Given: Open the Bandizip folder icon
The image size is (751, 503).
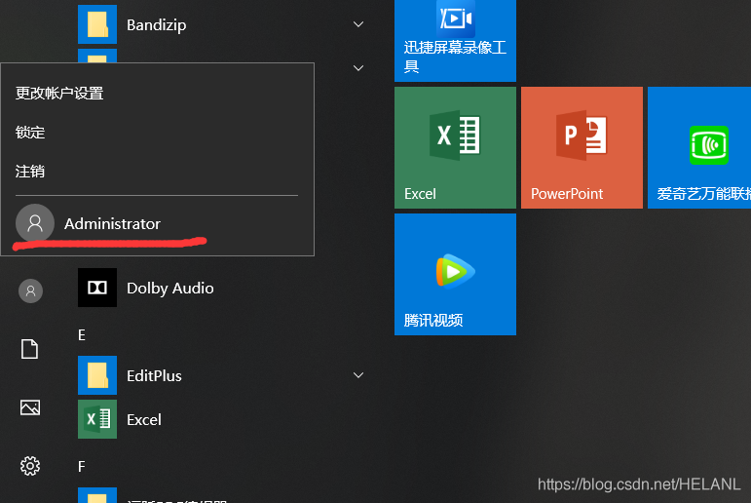Looking at the screenshot, I should pyautogui.click(x=97, y=24).
